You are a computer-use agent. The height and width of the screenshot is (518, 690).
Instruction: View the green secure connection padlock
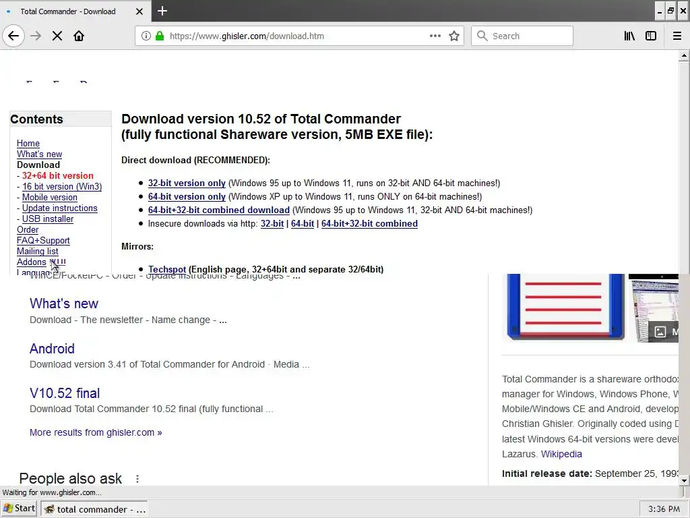[160, 36]
